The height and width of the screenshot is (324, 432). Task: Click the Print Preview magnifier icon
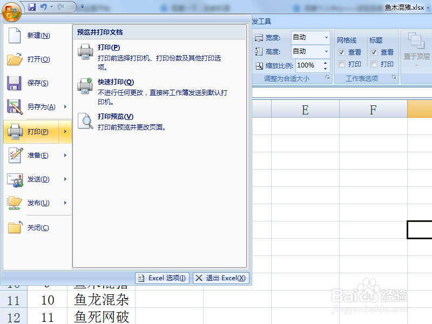pyautogui.click(x=85, y=120)
